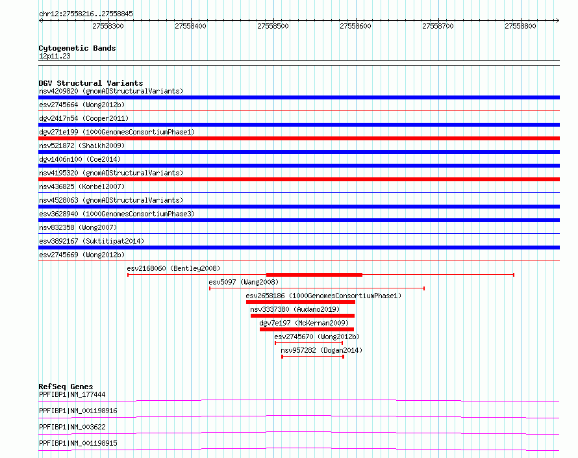Click ruler position 27558800

(520, 26)
